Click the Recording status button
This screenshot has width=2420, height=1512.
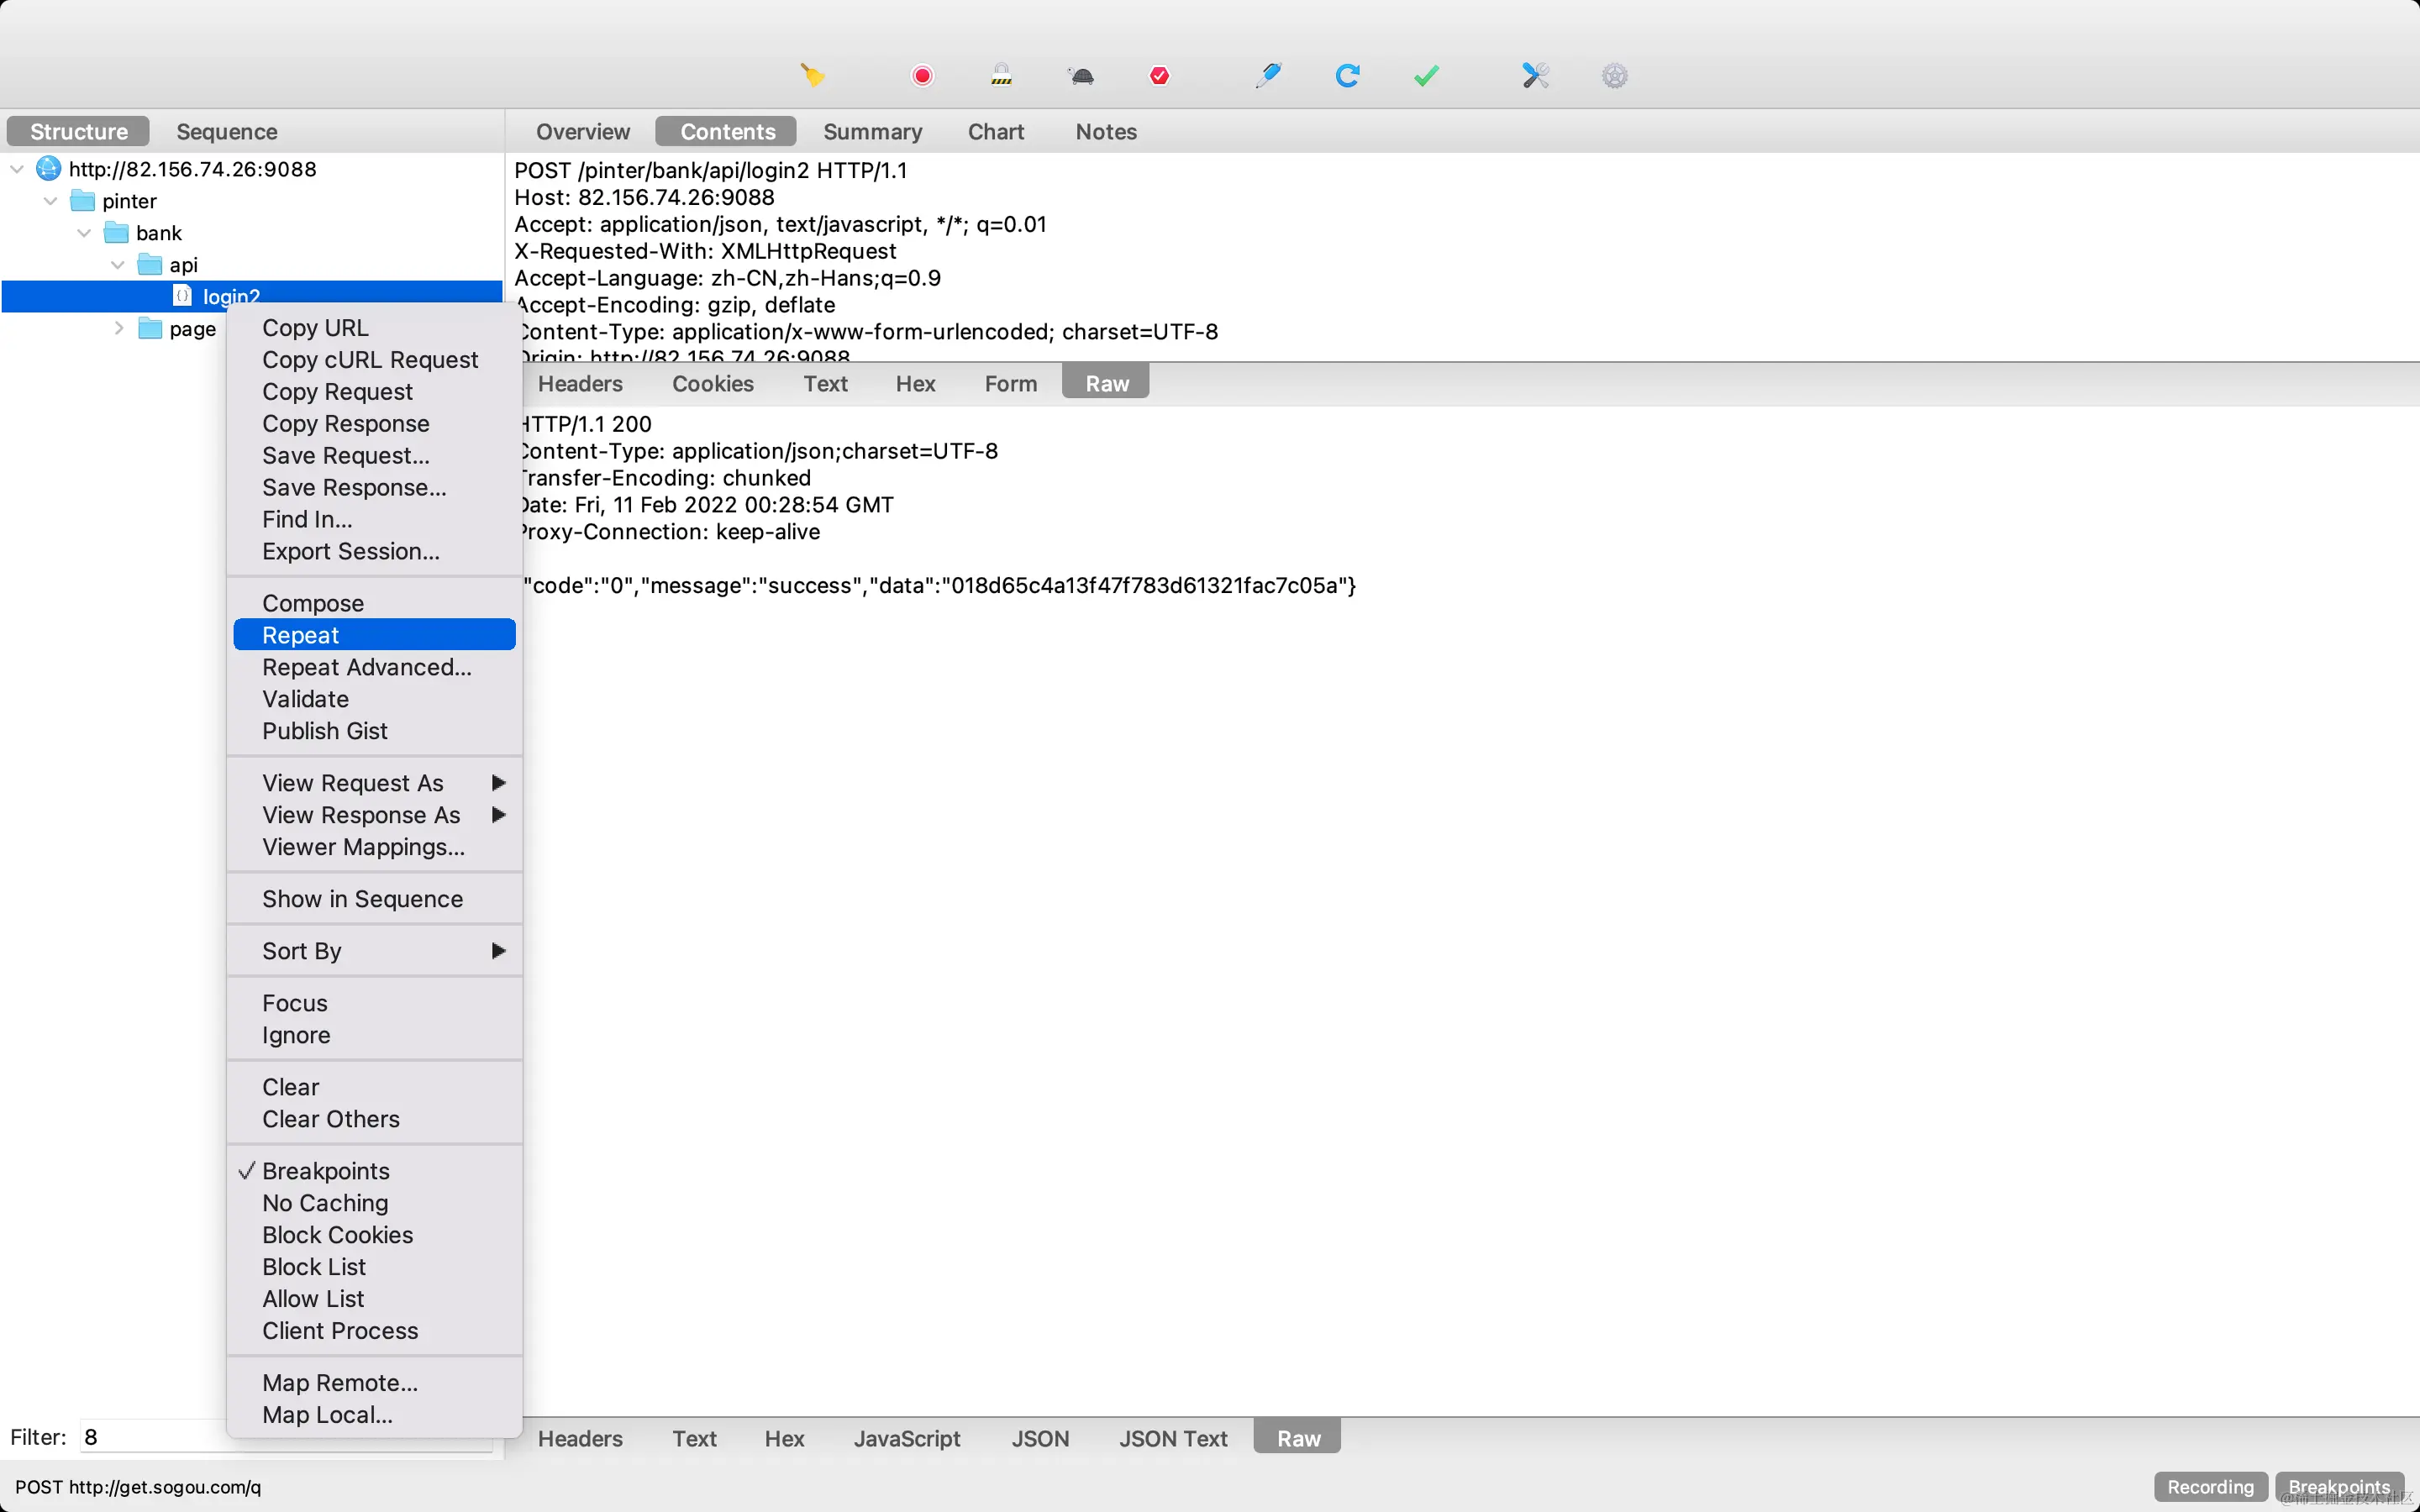tap(2210, 1487)
